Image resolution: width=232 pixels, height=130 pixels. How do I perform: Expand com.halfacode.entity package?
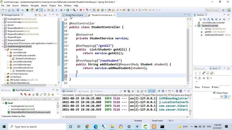click(x=8, y=62)
